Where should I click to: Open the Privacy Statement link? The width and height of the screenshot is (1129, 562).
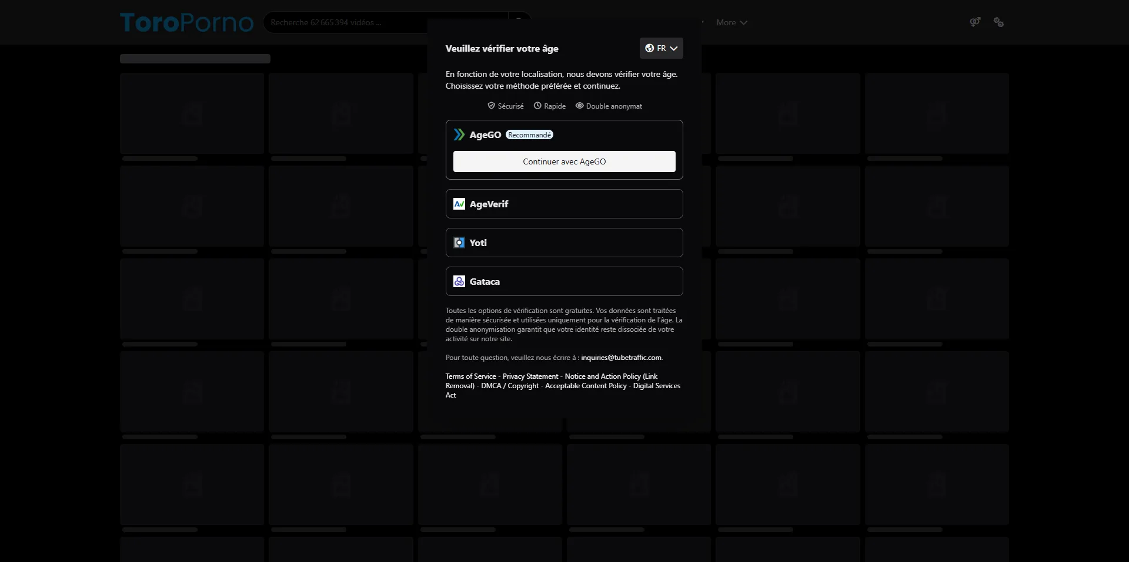click(530, 376)
